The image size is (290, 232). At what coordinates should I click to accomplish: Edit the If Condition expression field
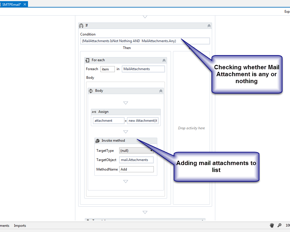click(x=145, y=41)
